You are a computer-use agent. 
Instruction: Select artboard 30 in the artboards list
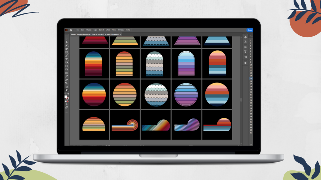coord(251,119)
